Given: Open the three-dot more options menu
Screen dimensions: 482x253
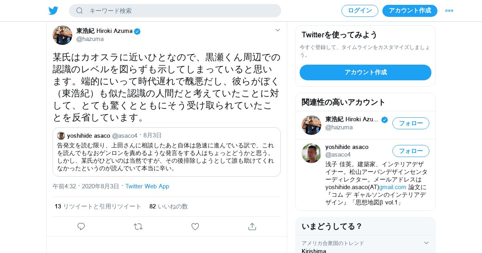Looking at the screenshot, I should pyautogui.click(x=449, y=10).
